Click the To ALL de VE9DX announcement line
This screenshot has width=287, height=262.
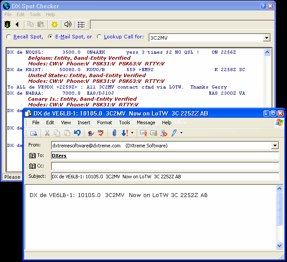coord(117,87)
